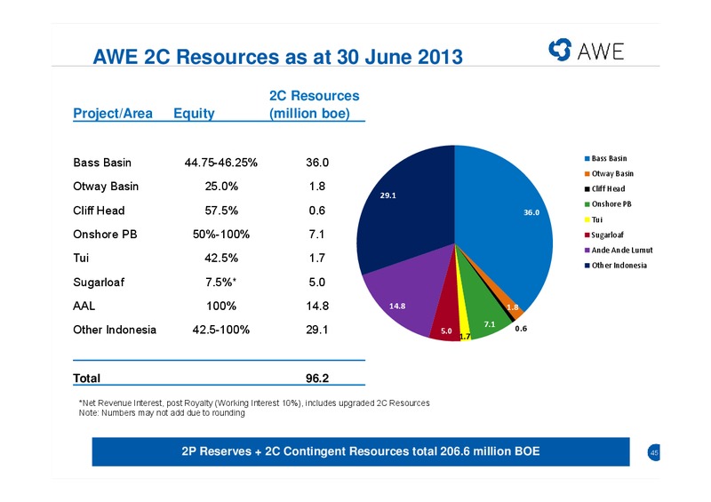Click the Tui table row name
This screenshot has height=502, width=711.
click(x=81, y=258)
